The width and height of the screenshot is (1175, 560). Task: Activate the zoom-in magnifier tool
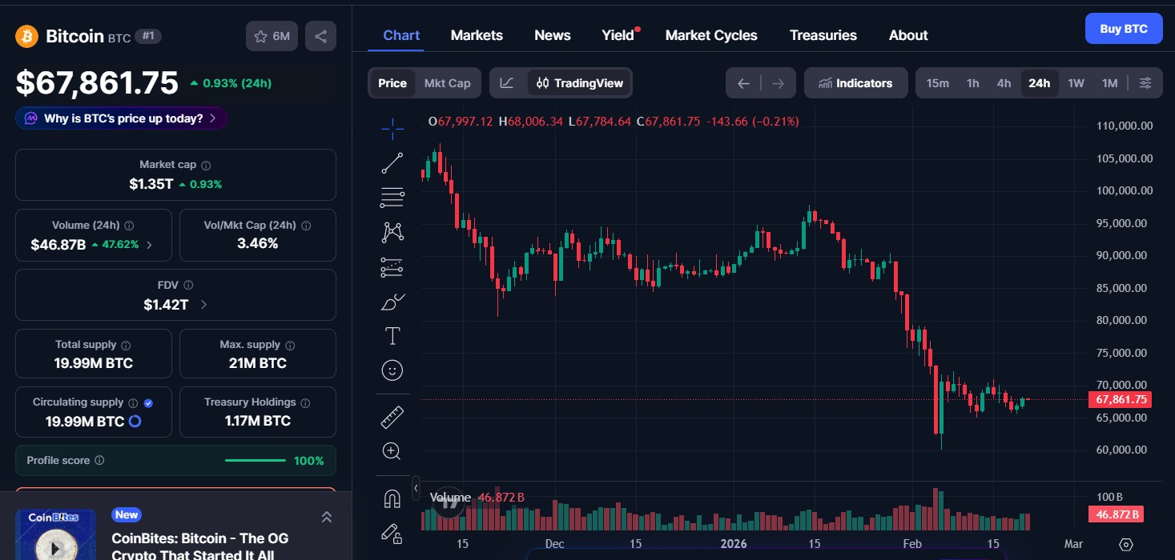(x=392, y=450)
